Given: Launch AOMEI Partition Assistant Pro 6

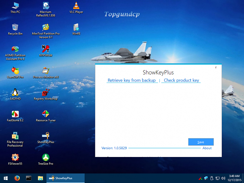Looking at the screenshot, I should click(15, 53).
